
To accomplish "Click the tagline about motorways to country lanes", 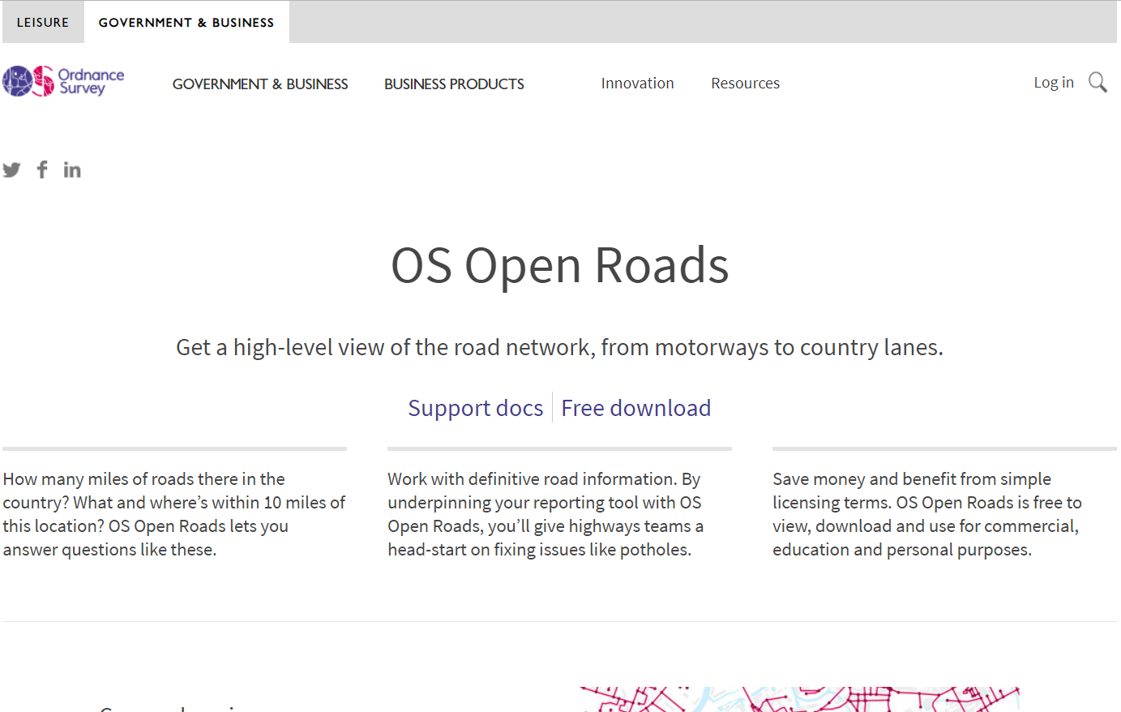I will (x=560, y=347).
